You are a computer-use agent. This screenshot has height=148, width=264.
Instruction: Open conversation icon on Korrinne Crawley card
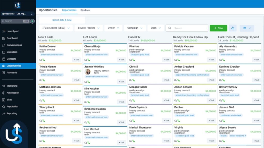point(220,80)
